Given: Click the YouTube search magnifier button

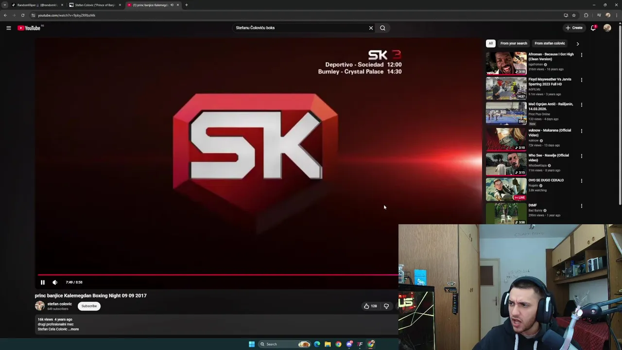Looking at the screenshot, I should pyautogui.click(x=382, y=28).
